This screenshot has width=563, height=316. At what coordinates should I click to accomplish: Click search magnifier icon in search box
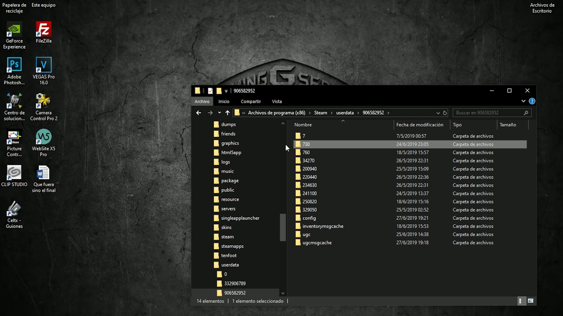pos(526,113)
